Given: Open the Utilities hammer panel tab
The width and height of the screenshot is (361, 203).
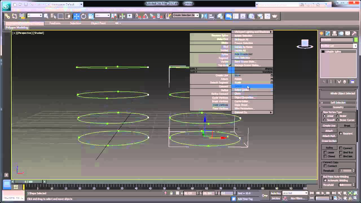Looking at the screenshot, I should click(x=354, y=34).
